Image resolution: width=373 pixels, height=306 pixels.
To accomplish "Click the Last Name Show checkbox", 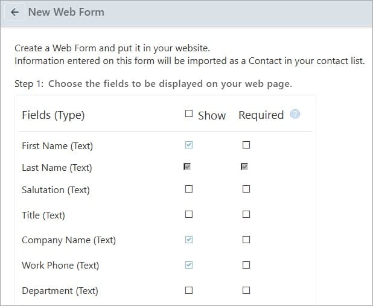I will (x=188, y=167).
